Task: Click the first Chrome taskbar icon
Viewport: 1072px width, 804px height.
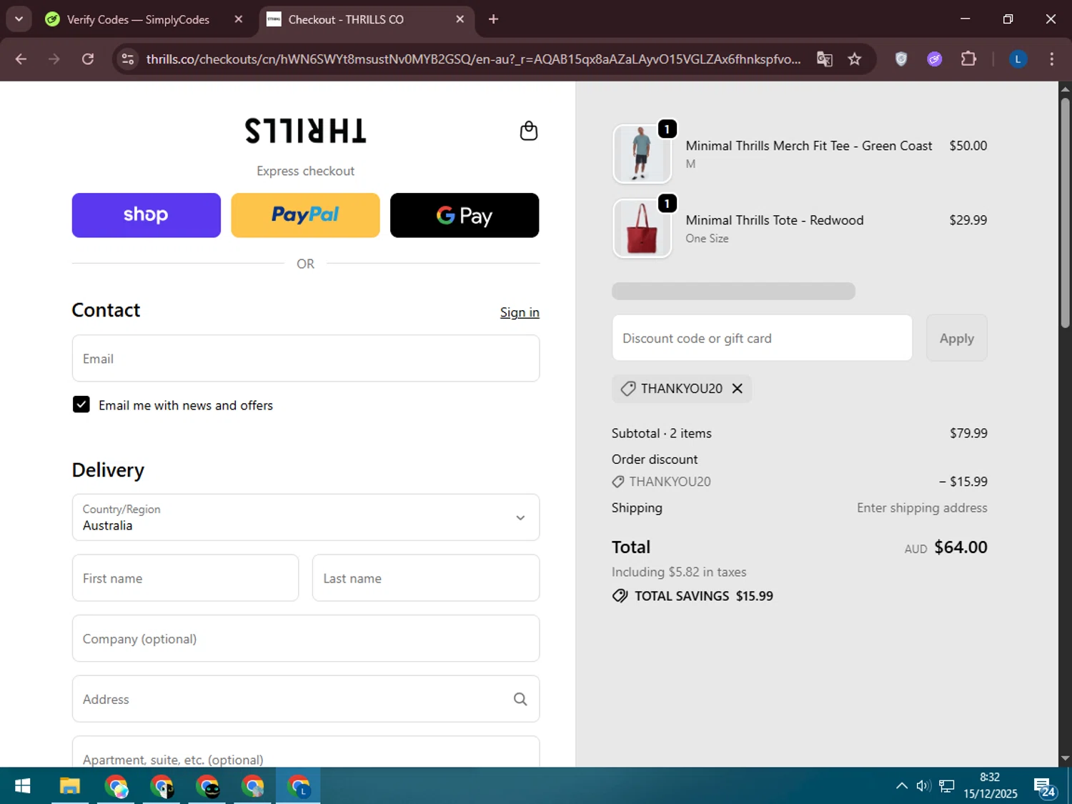Action: tap(116, 787)
